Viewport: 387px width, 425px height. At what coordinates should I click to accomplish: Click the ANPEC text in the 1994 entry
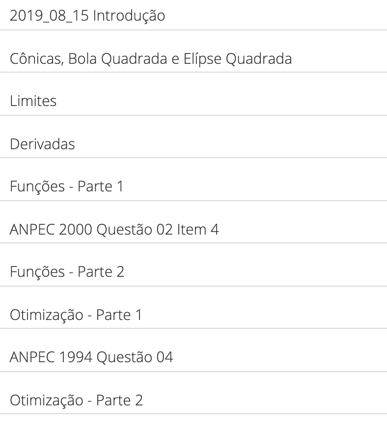pos(32,357)
